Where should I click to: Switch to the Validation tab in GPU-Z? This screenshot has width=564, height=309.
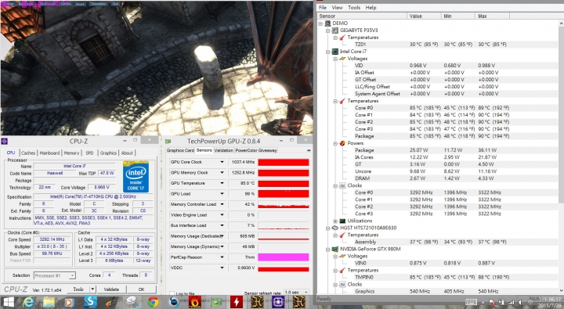[x=223, y=150]
